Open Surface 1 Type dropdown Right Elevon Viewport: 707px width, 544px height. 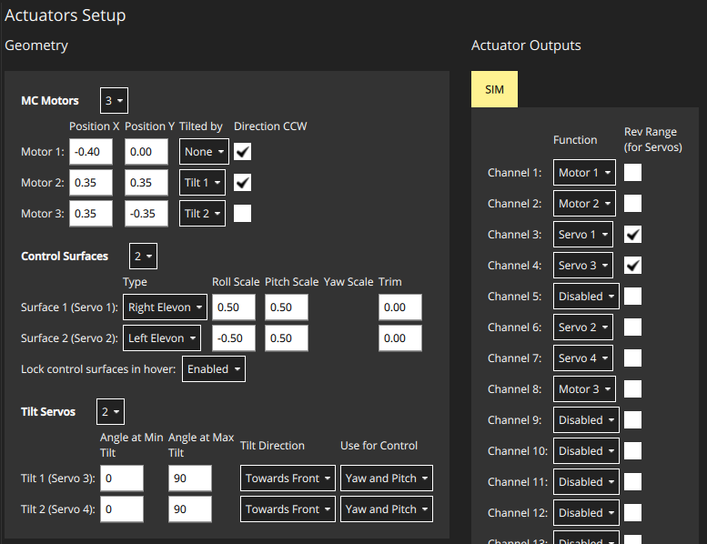[165, 307]
